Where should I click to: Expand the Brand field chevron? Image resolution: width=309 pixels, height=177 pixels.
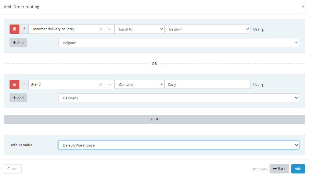[x=110, y=84]
